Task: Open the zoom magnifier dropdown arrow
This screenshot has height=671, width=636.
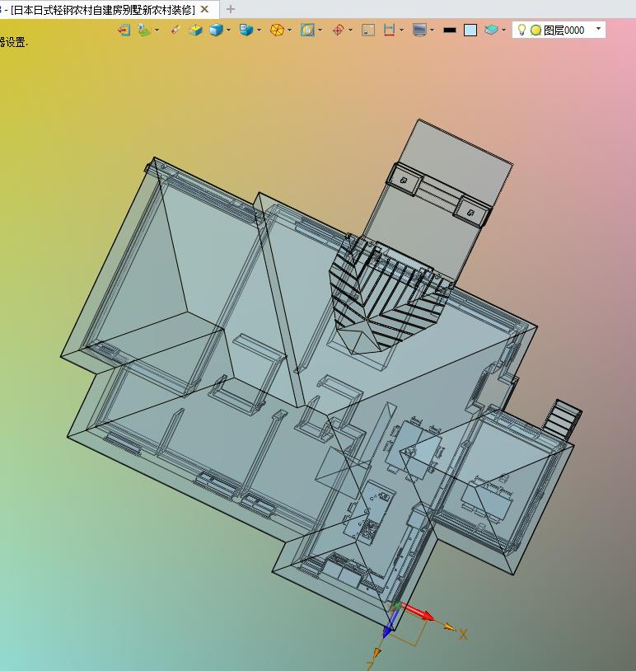Action: coord(320,30)
